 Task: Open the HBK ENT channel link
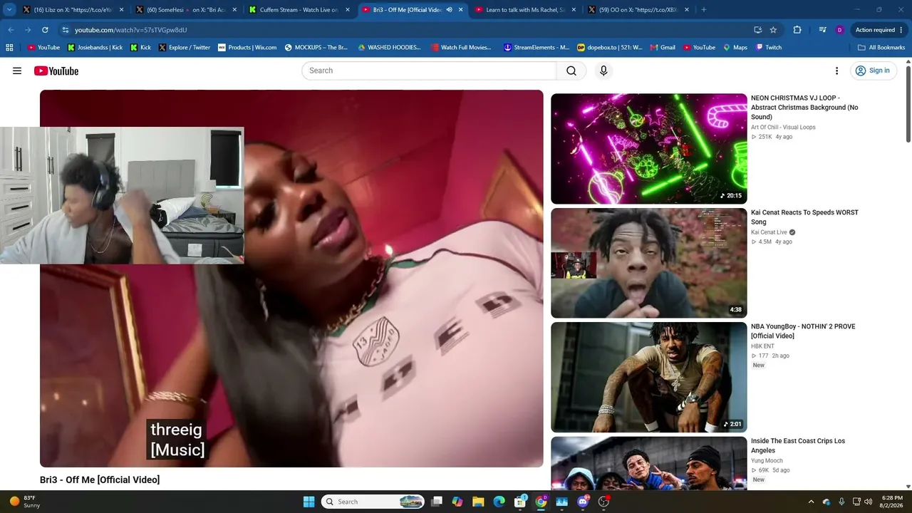coord(762,346)
